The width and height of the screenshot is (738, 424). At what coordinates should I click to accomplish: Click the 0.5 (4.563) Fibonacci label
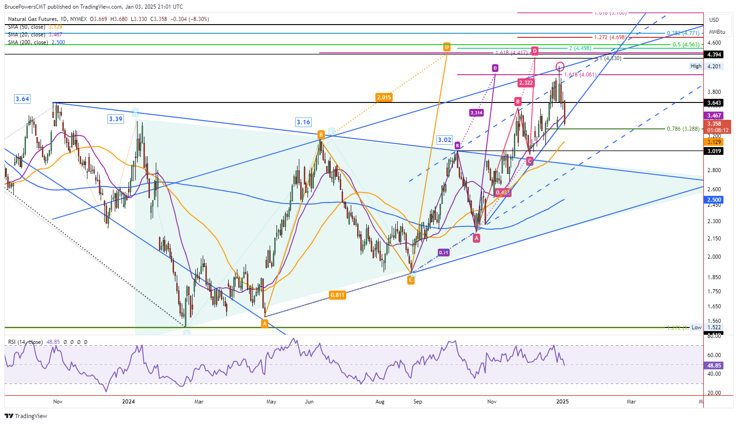click(686, 45)
